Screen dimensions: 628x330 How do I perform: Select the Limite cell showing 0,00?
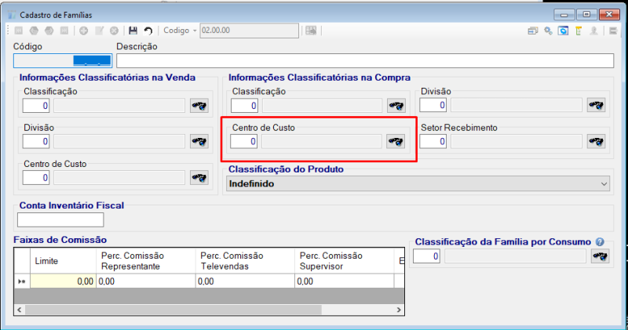point(64,281)
